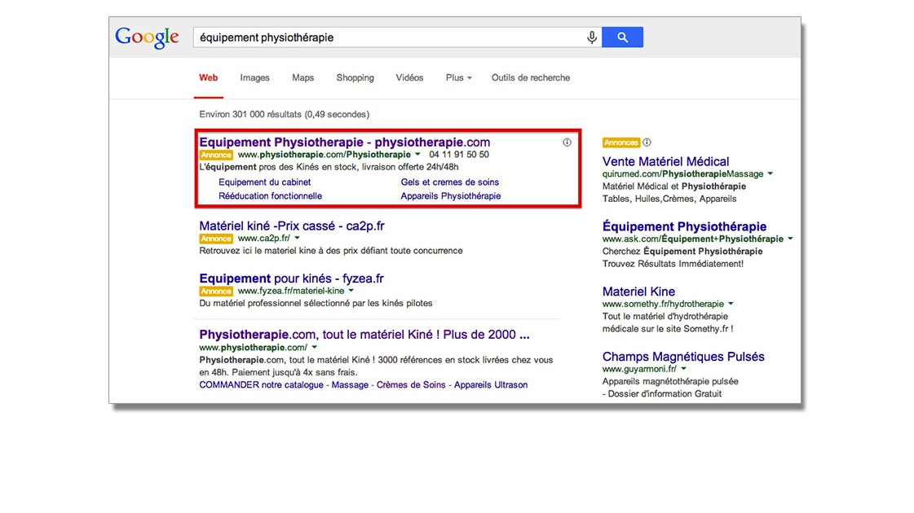Click the Annonce badge under fyzea.fr title
The image size is (914, 513).
coord(216,292)
